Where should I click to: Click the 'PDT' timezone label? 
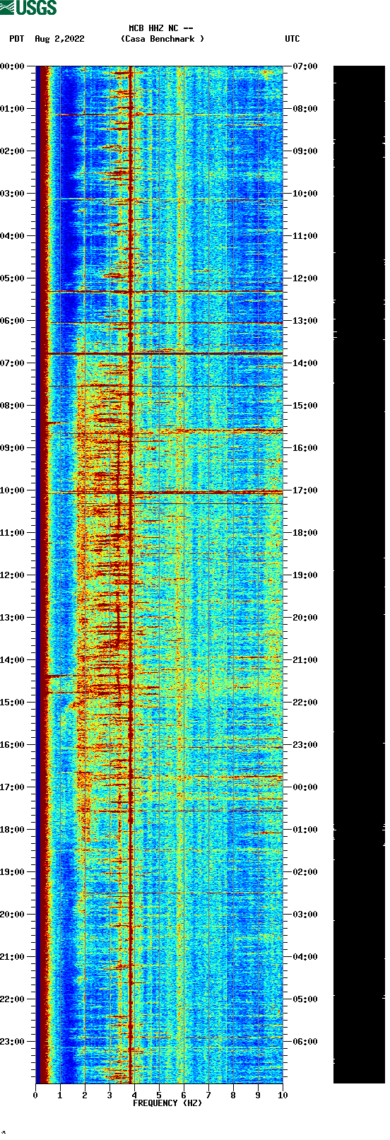point(17,39)
